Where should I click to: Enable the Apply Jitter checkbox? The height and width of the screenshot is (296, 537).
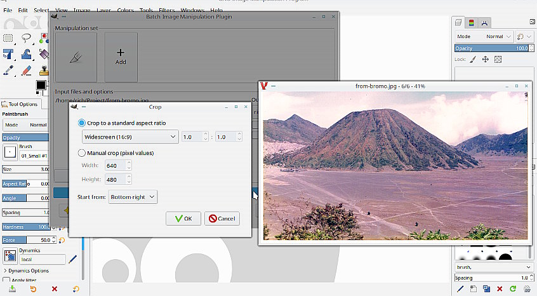coord(6,280)
